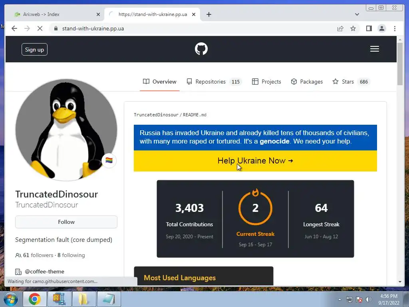Click the Overview book icon
Screen dimensions: 409x307
tap(146, 82)
